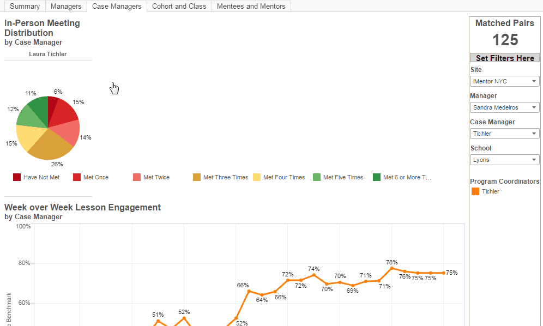The image size is (543, 326).
Task: Click the Met Five Times legend swatch
Action: (317, 177)
